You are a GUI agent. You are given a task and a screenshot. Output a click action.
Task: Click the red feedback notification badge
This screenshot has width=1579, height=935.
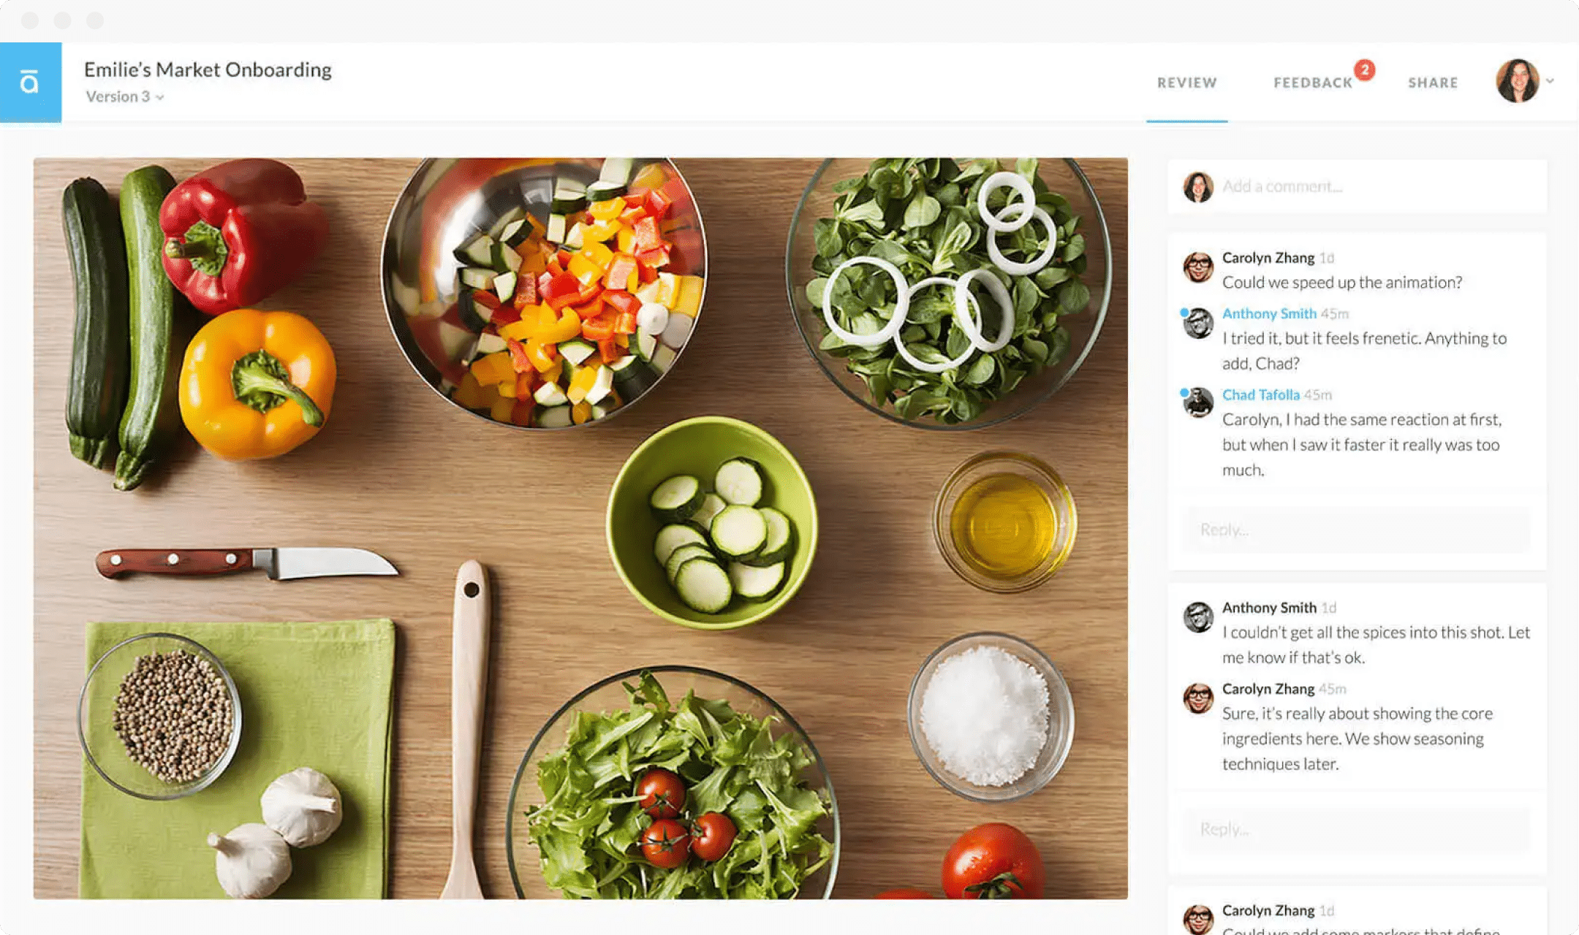point(1364,69)
